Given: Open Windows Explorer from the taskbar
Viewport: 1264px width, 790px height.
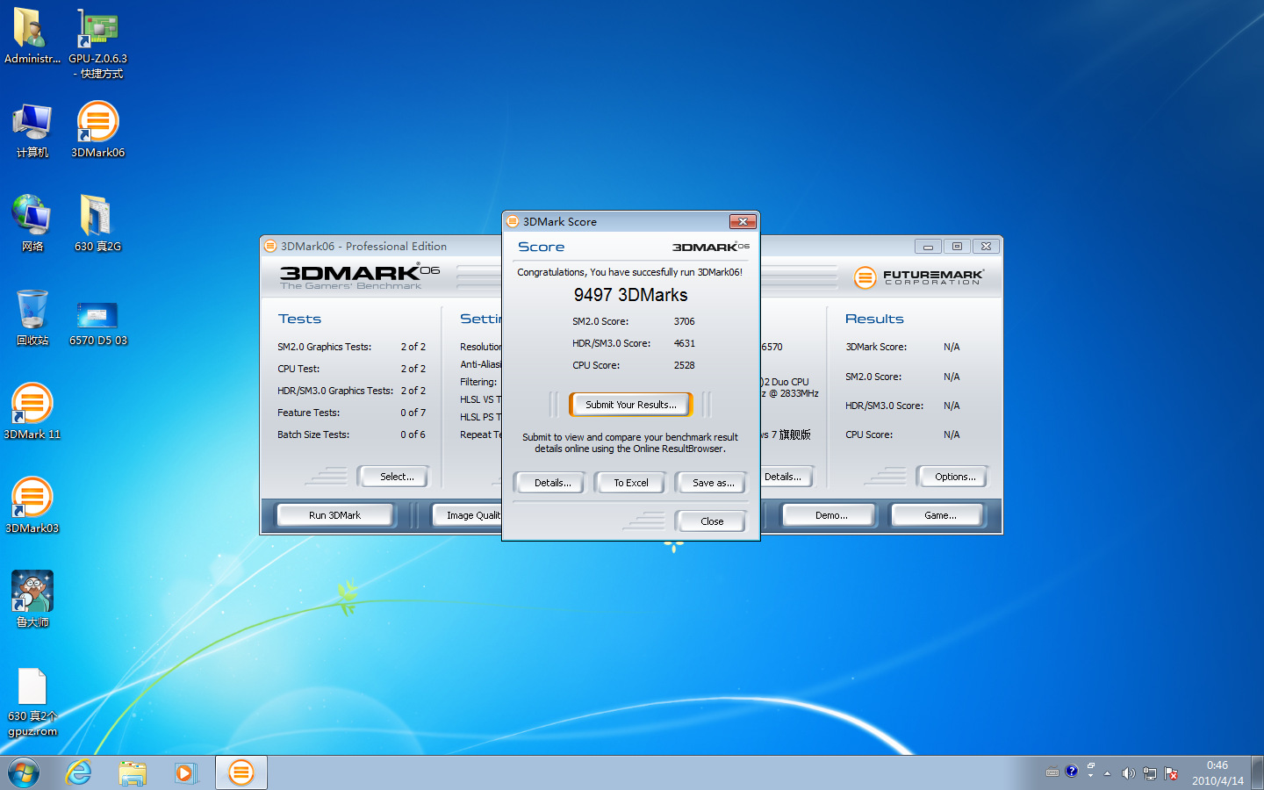Looking at the screenshot, I should 133,772.
